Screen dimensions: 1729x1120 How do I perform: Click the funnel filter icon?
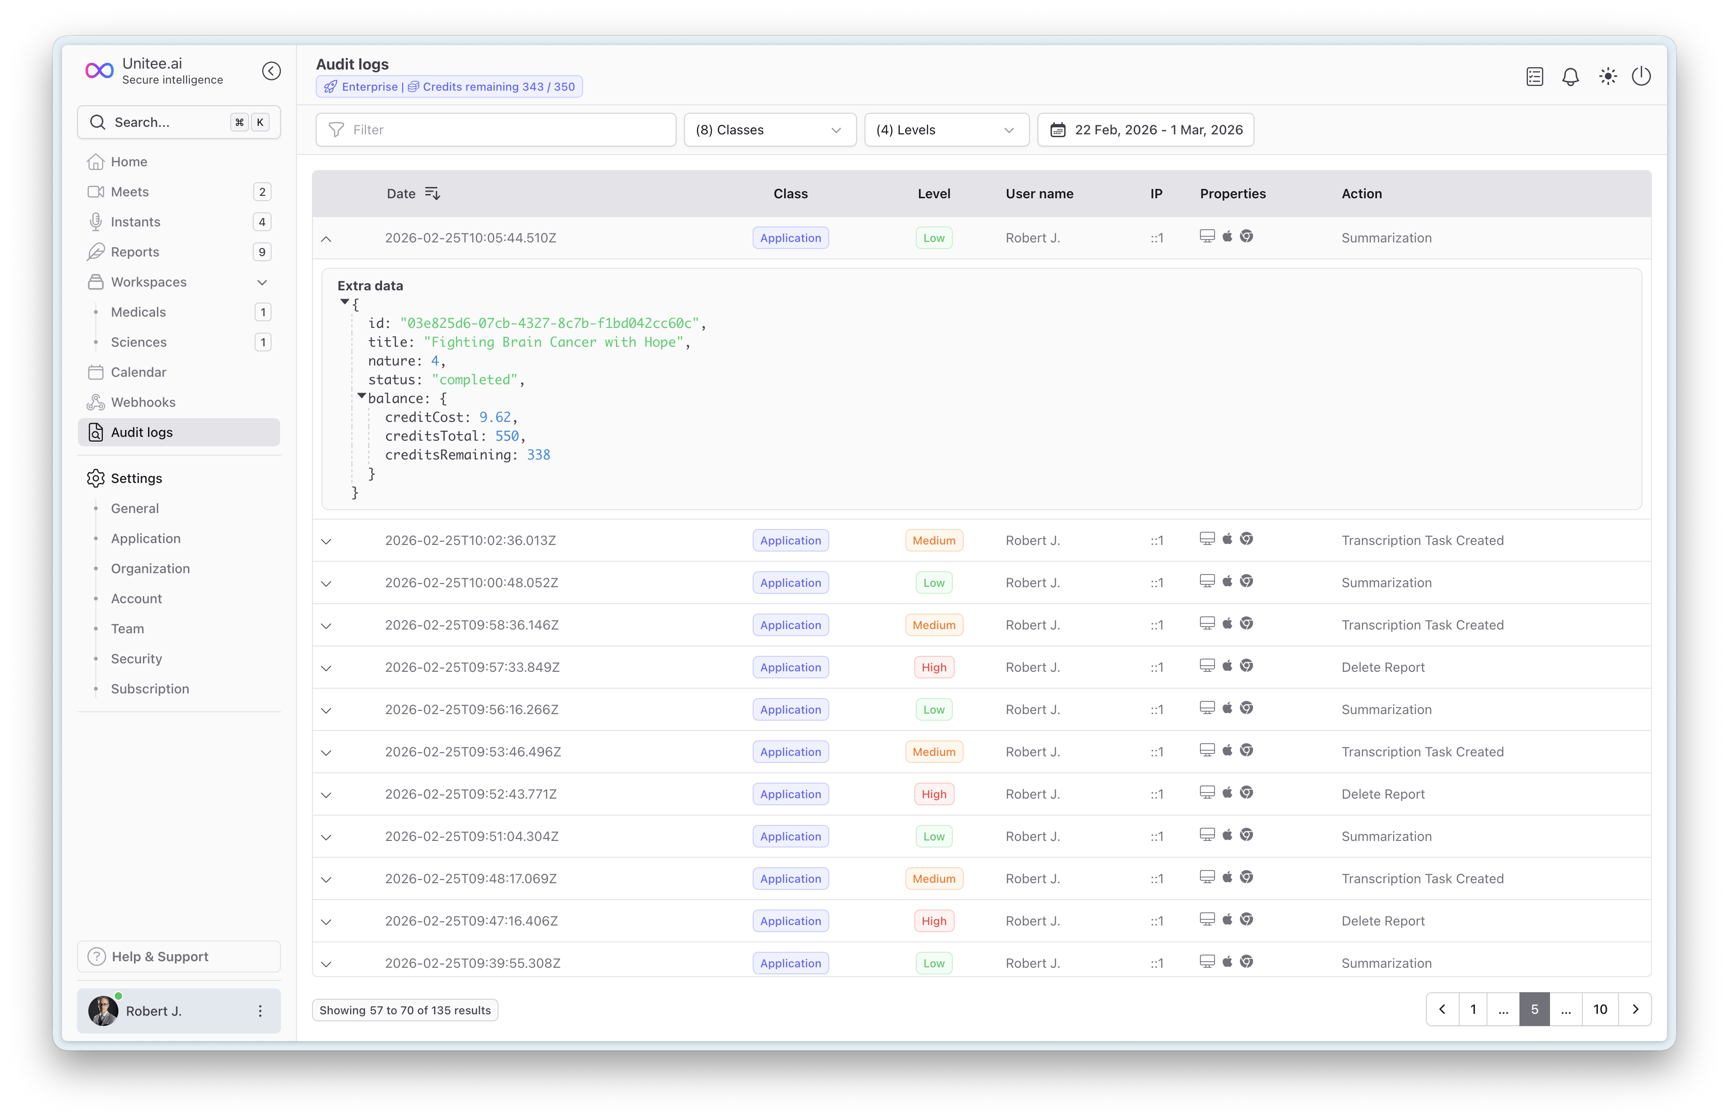tap(336, 129)
